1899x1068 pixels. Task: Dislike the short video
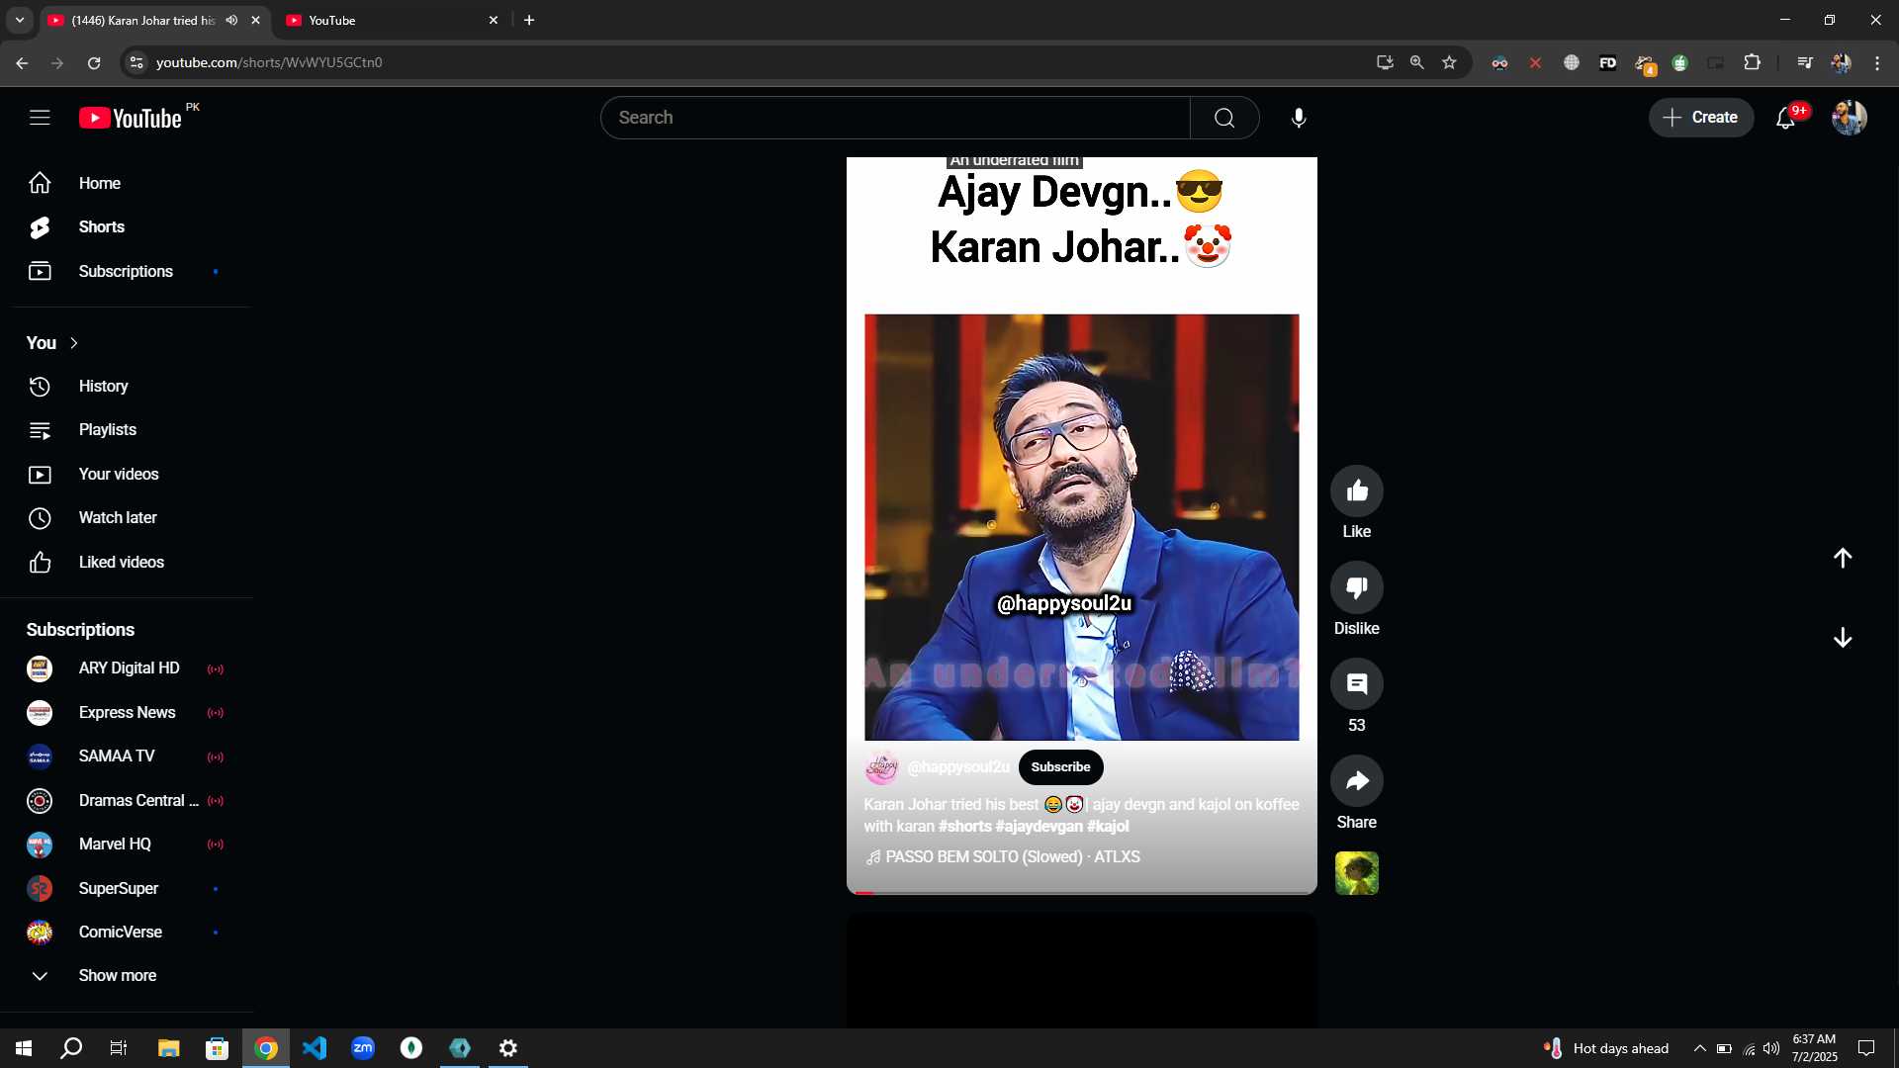tap(1357, 588)
